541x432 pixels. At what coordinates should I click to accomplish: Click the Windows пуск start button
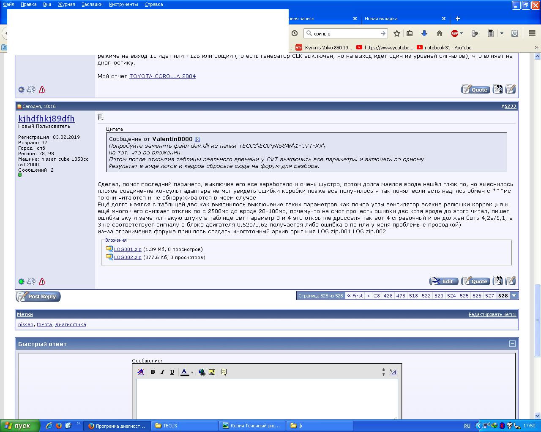(x=20, y=426)
